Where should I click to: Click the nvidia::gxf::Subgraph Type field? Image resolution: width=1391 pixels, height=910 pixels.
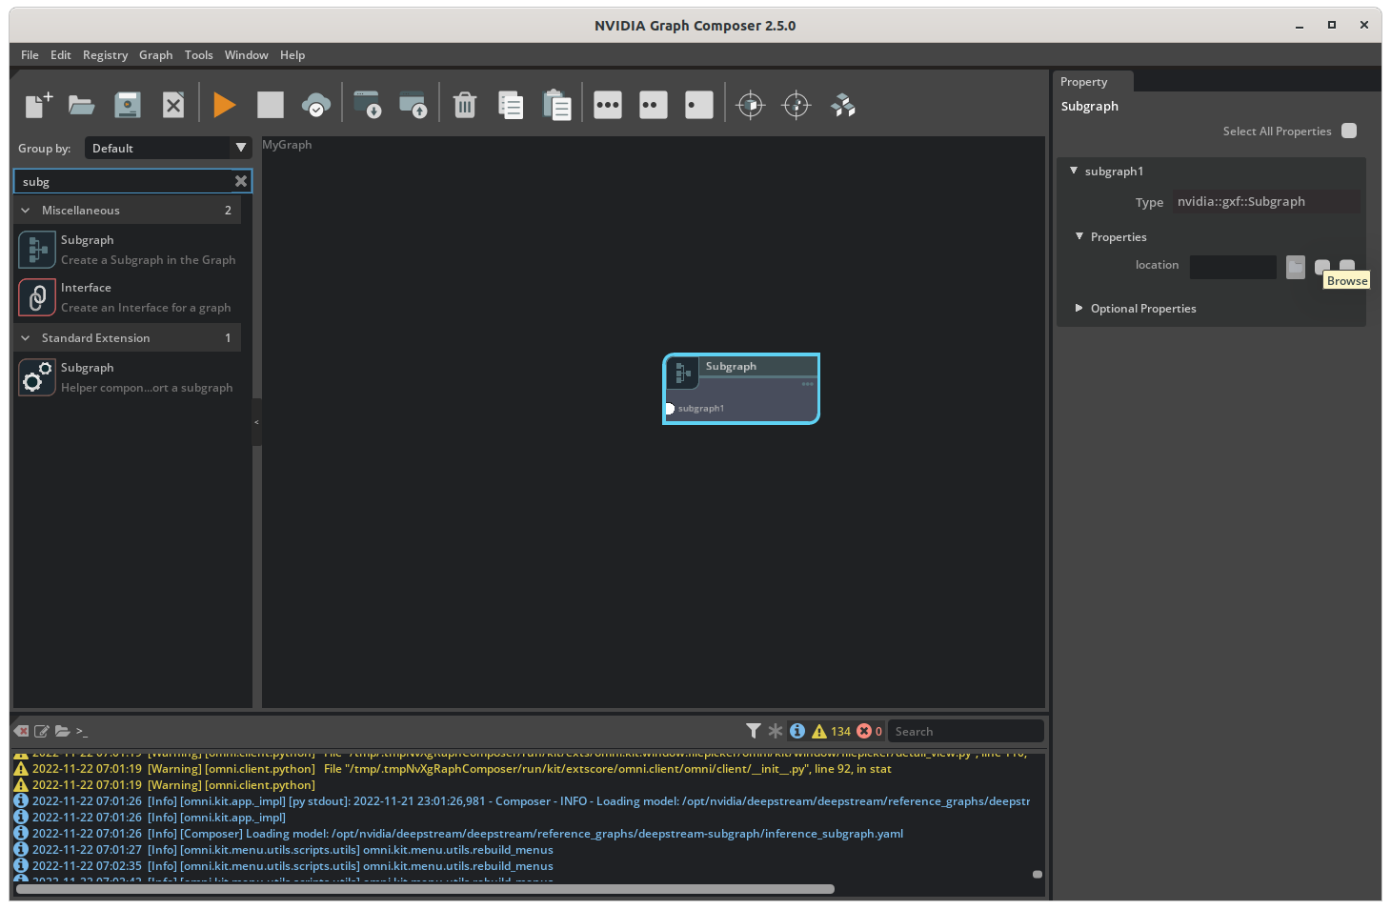1266,202
